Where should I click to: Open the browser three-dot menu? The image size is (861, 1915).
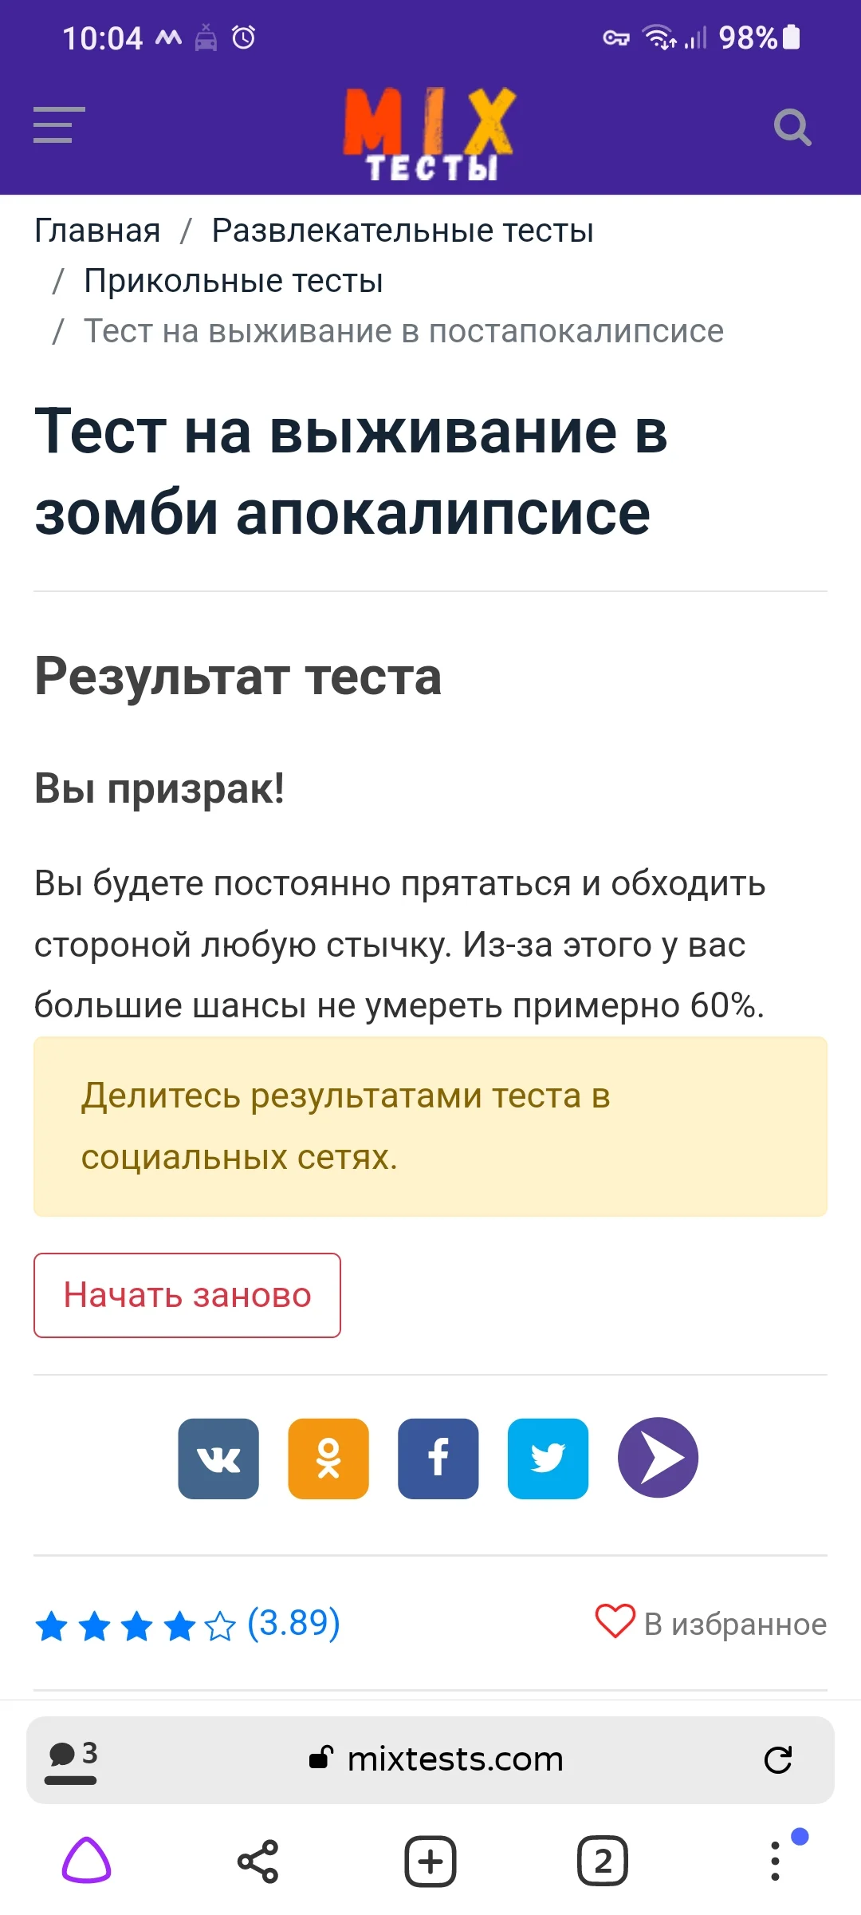[775, 1862]
